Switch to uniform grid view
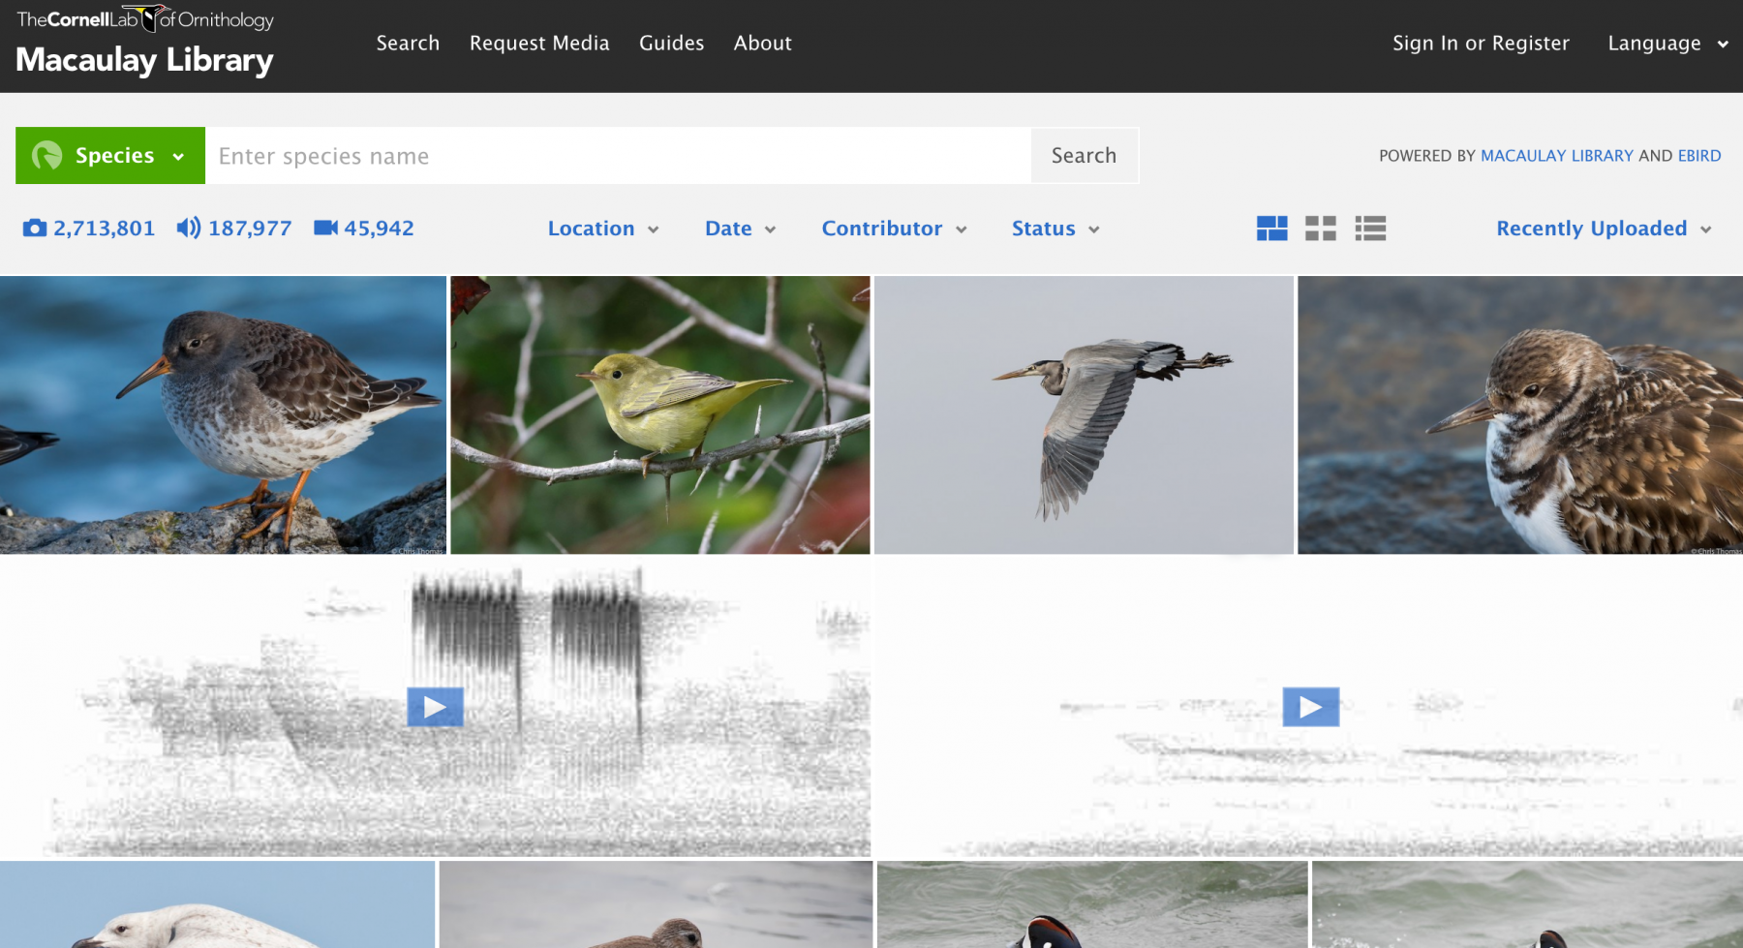1743x948 pixels. click(x=1321, y=229)
